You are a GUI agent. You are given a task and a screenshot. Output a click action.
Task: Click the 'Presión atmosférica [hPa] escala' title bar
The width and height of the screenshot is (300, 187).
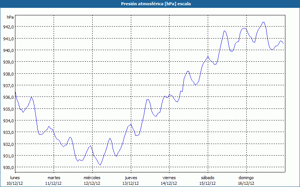[x=150, y=3]
